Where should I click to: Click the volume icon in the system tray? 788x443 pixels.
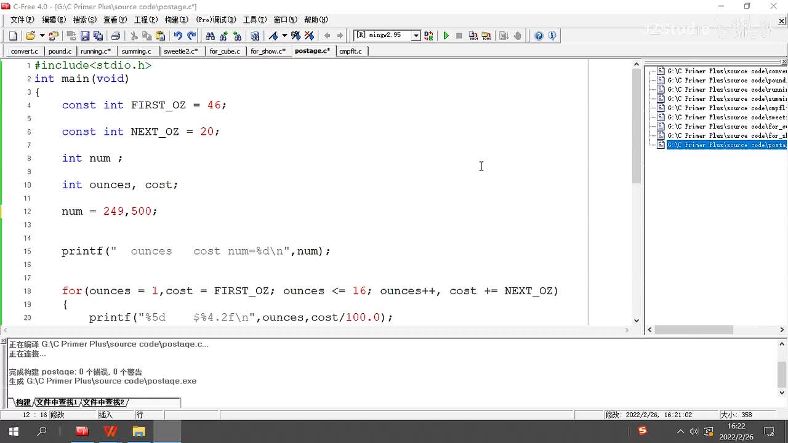(x=694, y=431)
